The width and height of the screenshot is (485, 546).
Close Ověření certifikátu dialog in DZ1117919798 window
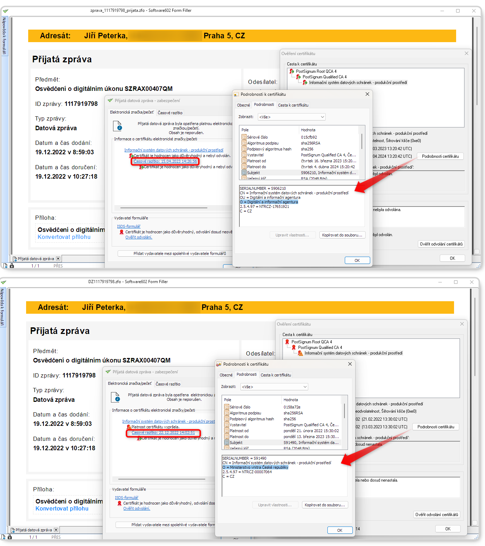[462, 324]
